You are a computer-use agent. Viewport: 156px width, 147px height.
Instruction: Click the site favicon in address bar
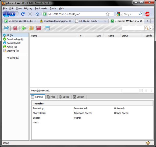45,14
